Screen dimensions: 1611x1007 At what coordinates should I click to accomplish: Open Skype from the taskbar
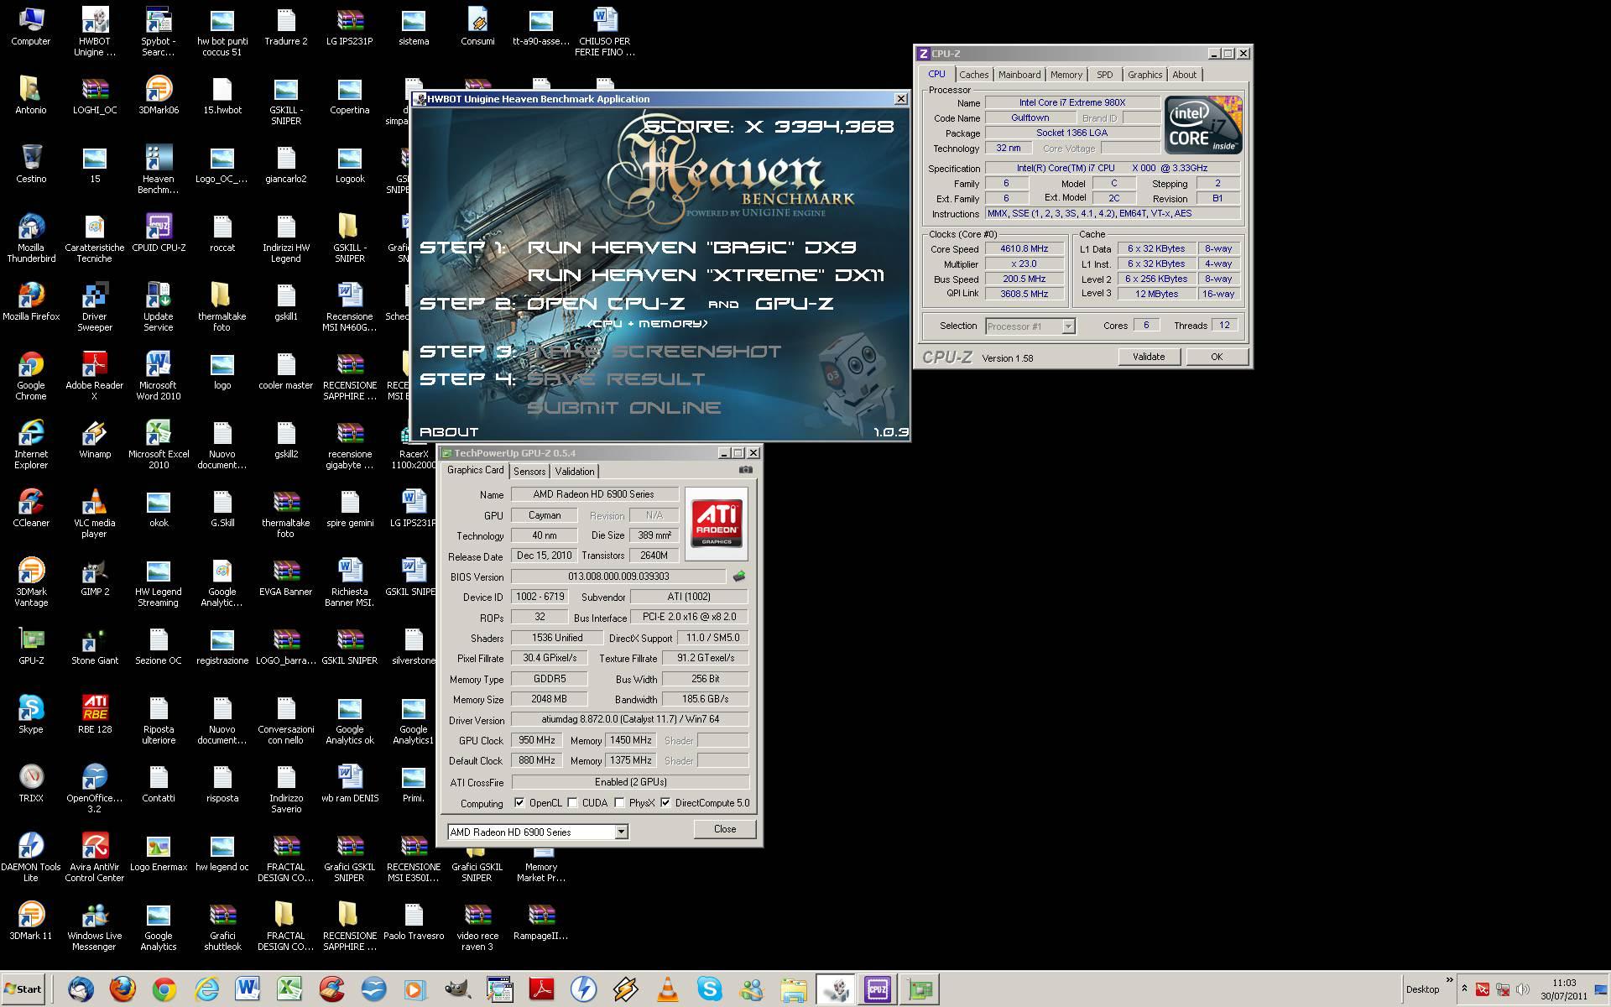click(x=709, y=989)
